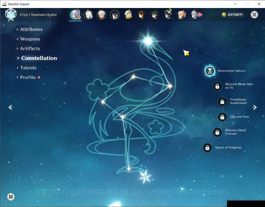
Task: Click the Genshin Impact window title icon
Action: coord(4,4)
